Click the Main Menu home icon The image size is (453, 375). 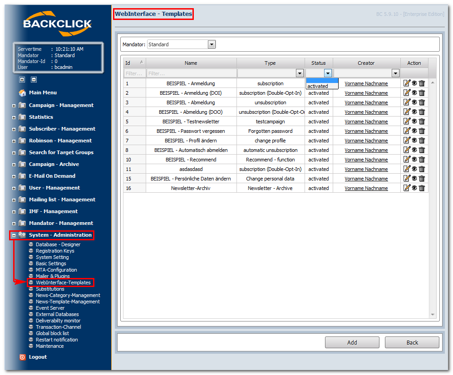(x=22, y=93)
